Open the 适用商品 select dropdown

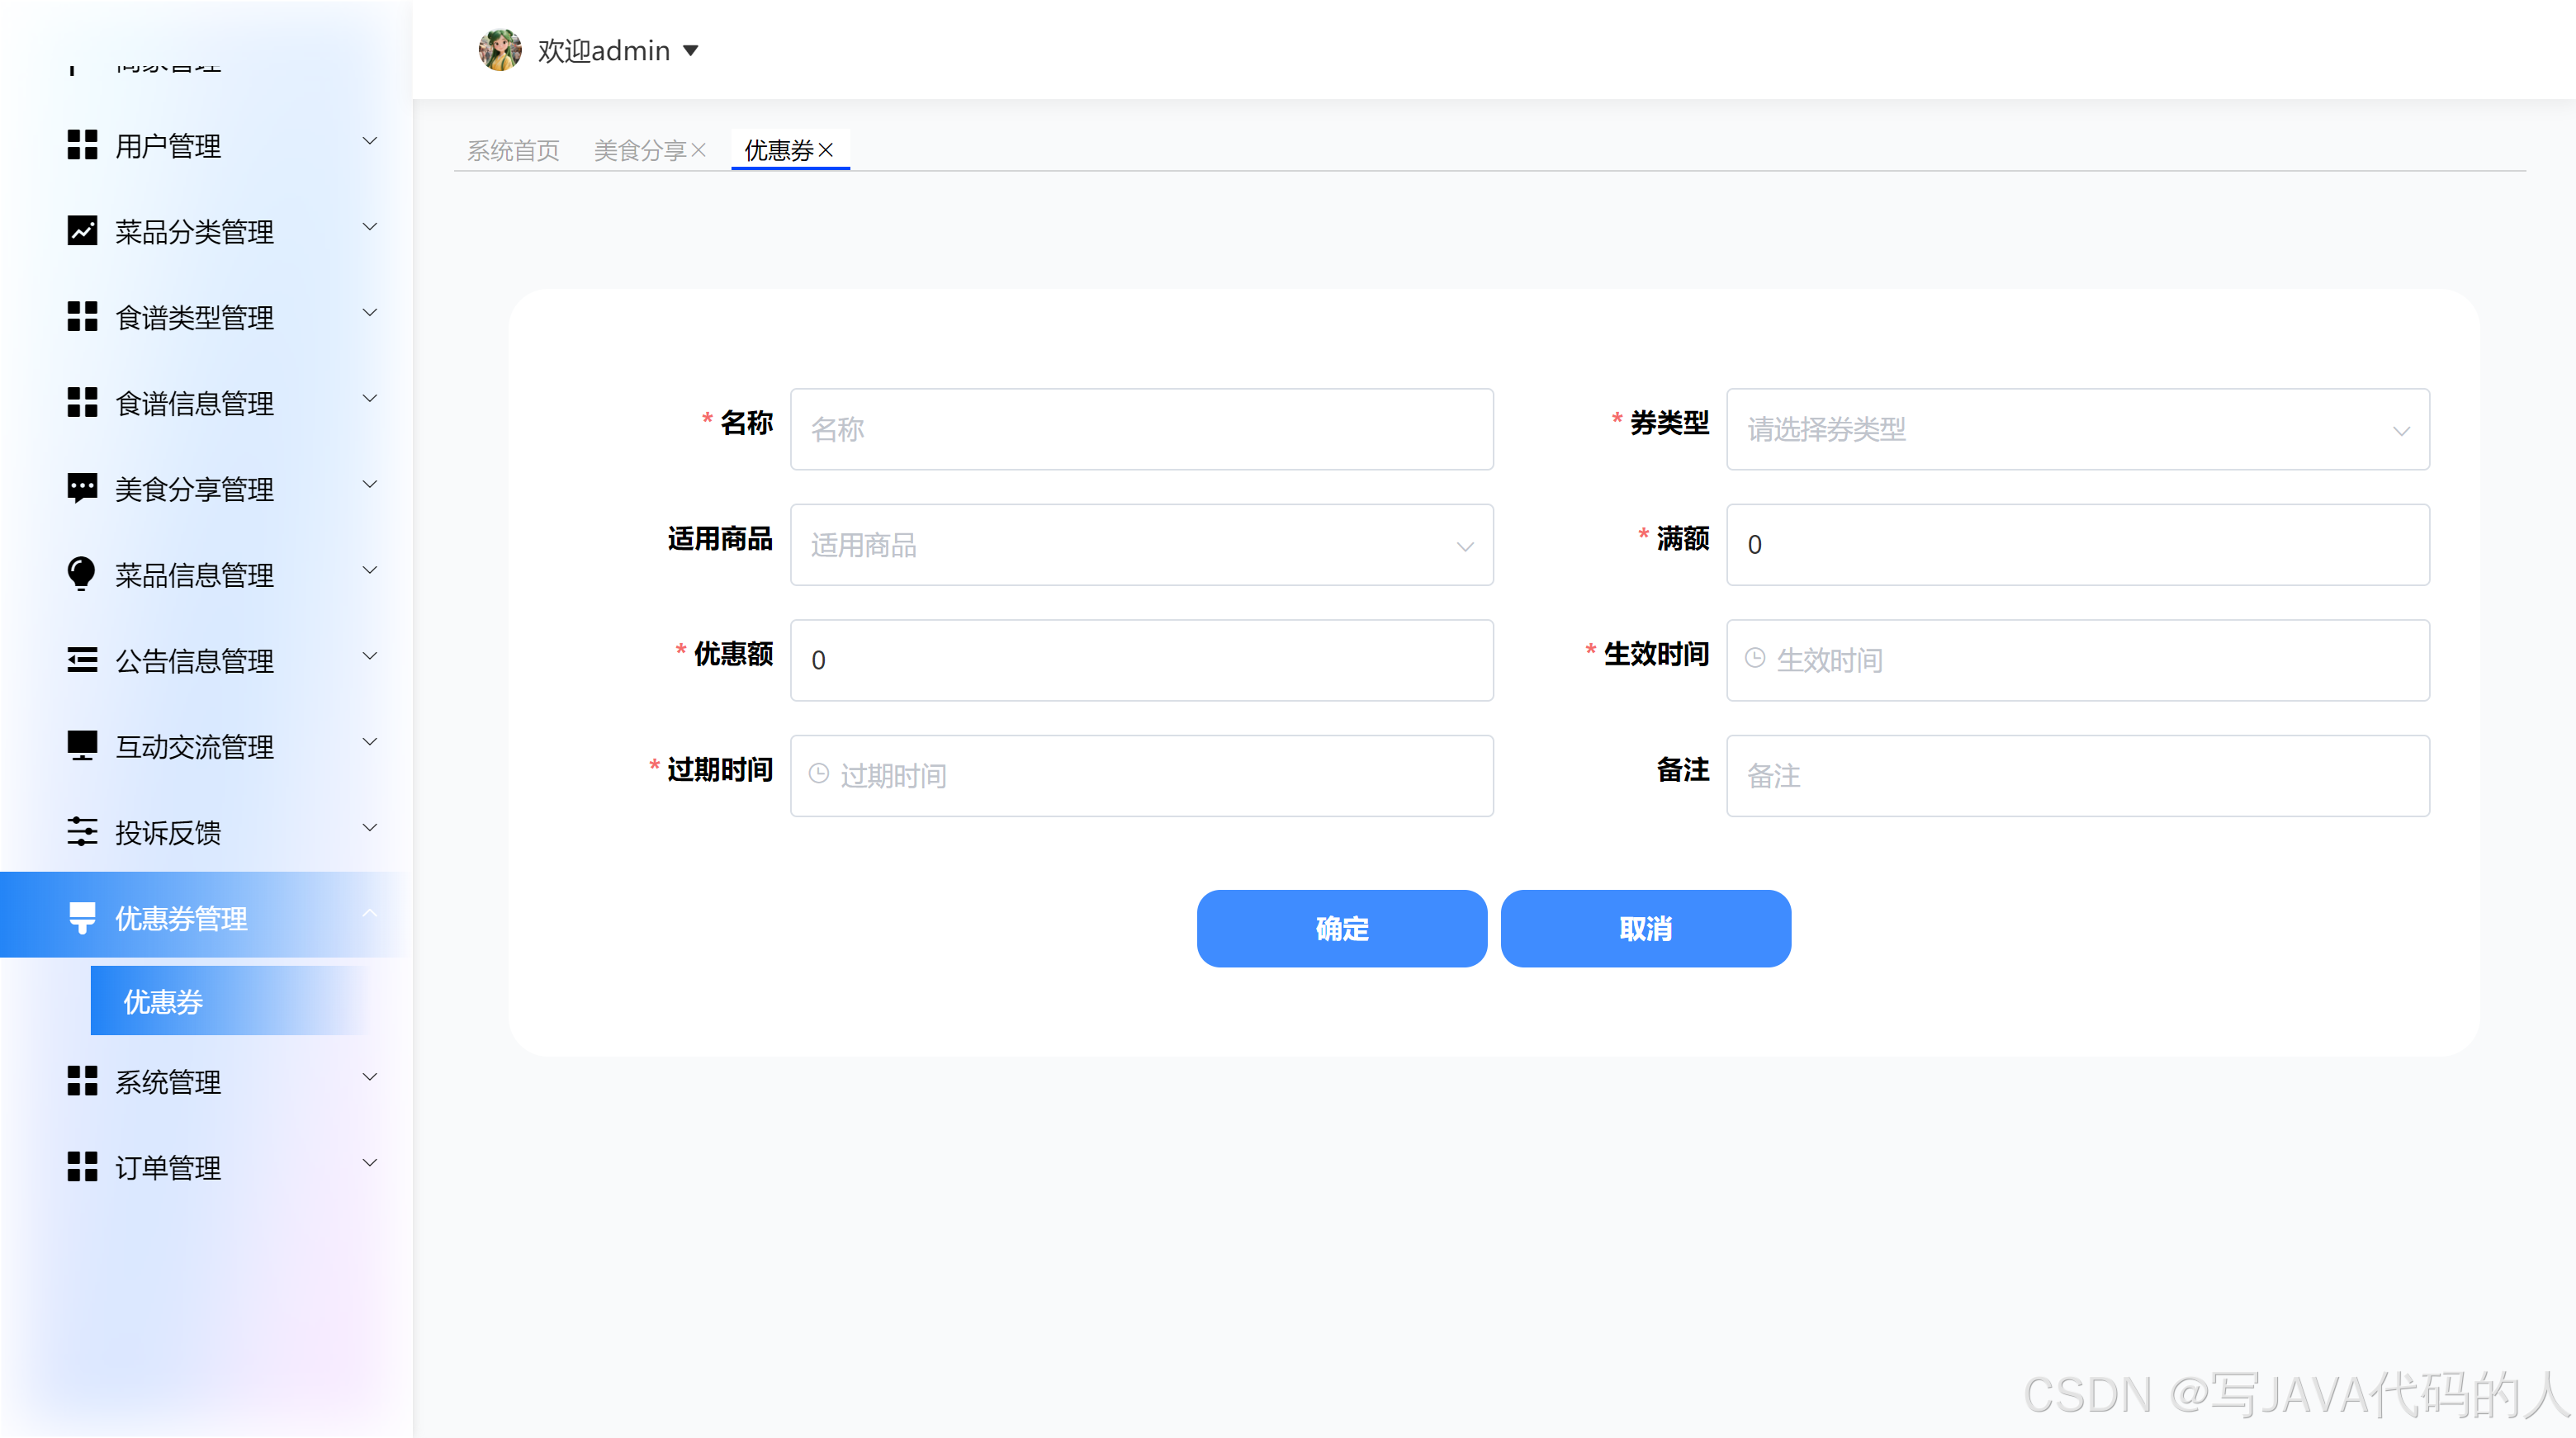pos(1142,545)
